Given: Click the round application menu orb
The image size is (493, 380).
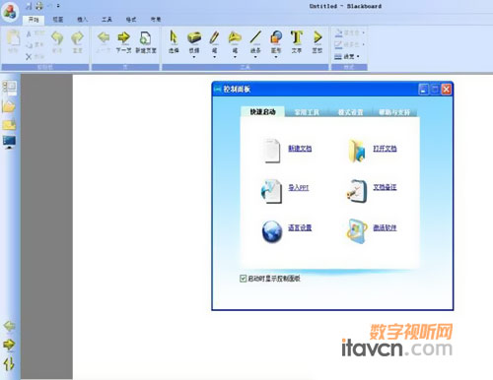Looking at the screenshot, I should point(10,11).
